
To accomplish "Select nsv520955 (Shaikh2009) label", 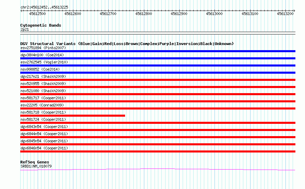I will pos(43,84).
